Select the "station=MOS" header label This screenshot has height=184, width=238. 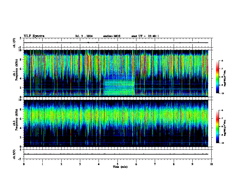(112, 36)
